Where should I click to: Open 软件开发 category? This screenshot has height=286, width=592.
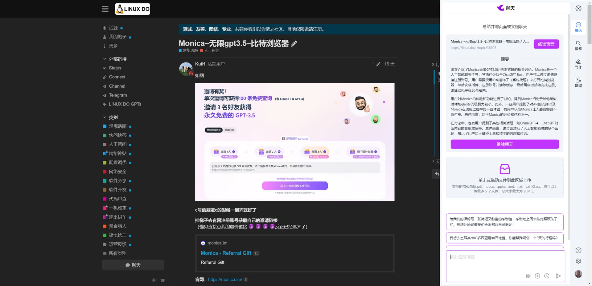117,190
